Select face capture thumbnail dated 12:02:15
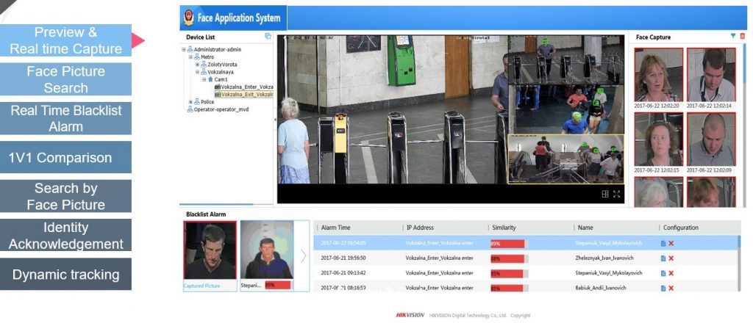This screenshot has width=753, height=323. (658, 139)
